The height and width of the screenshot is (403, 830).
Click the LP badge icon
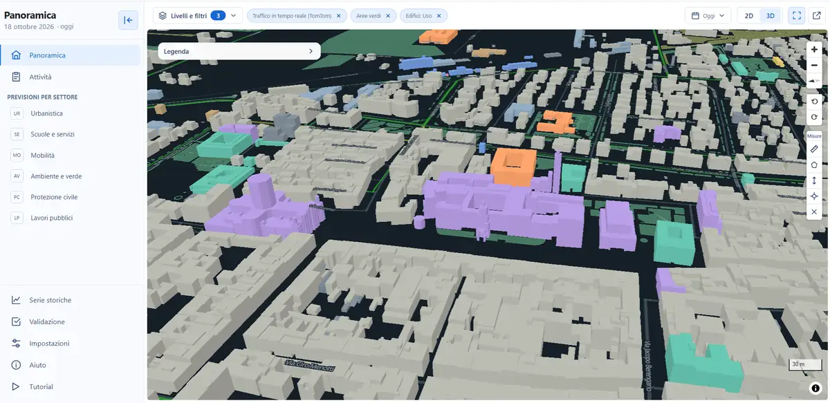[x=17, y=218]
